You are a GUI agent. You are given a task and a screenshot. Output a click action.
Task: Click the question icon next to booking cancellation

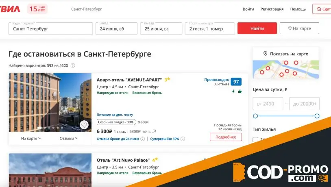click(143, 139)
